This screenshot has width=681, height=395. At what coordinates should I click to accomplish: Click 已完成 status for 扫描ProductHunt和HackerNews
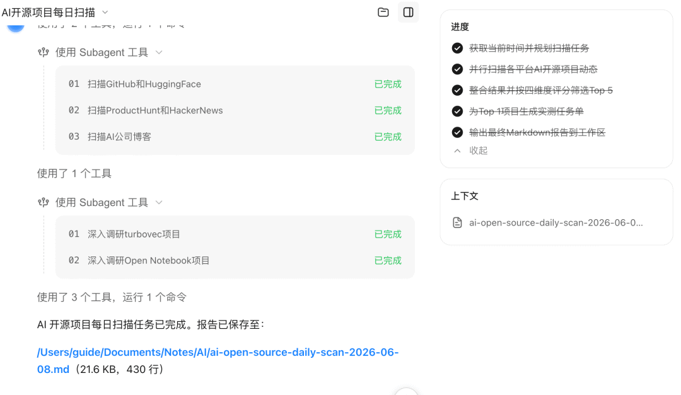point(388,110)
